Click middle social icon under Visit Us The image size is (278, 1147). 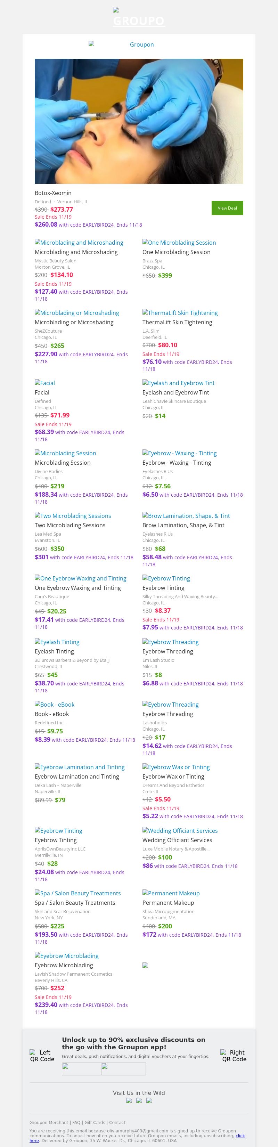[139, 1100]
